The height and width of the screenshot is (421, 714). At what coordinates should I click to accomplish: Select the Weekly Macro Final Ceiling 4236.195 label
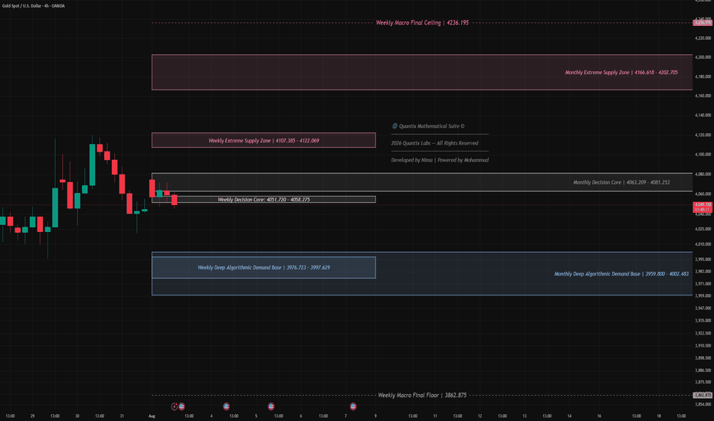click(x=422, y=23)
